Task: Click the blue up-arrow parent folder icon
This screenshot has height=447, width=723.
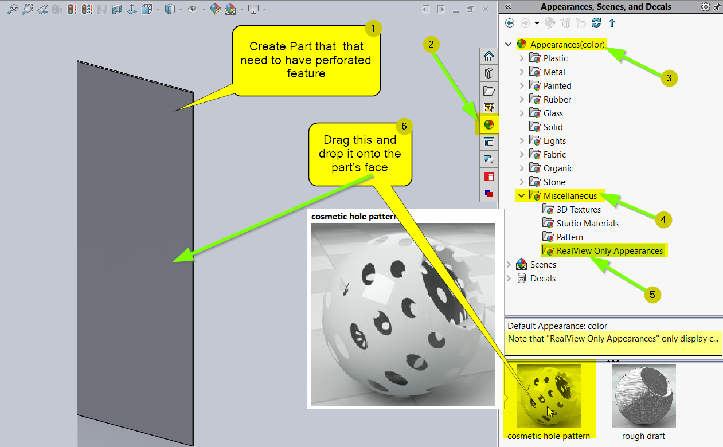Action: (612, 23)
